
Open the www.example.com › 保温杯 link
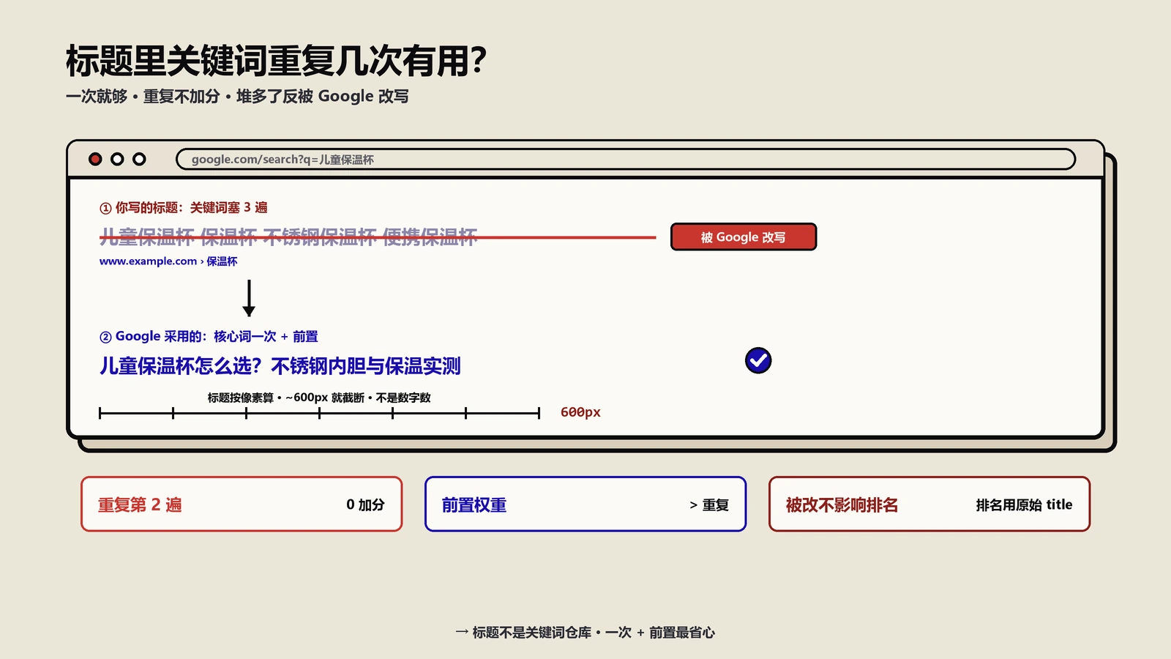click(168, 261)
